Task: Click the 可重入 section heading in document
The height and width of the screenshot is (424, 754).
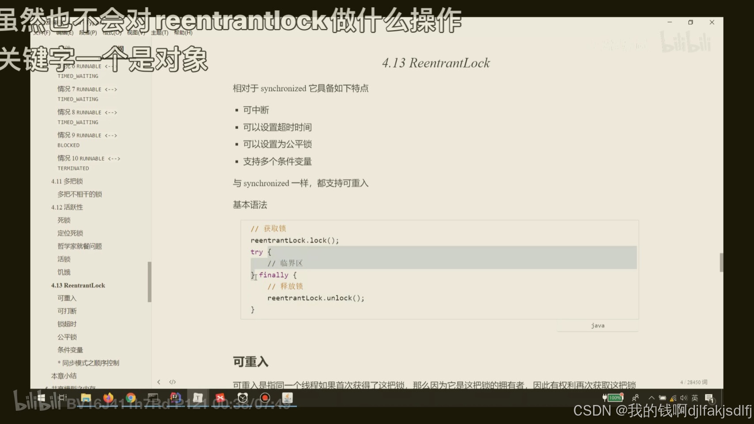Action: [x=250, y=362]
